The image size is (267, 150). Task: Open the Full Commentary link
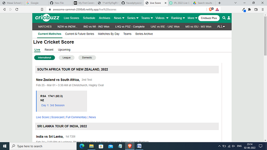tap(76, 117)
